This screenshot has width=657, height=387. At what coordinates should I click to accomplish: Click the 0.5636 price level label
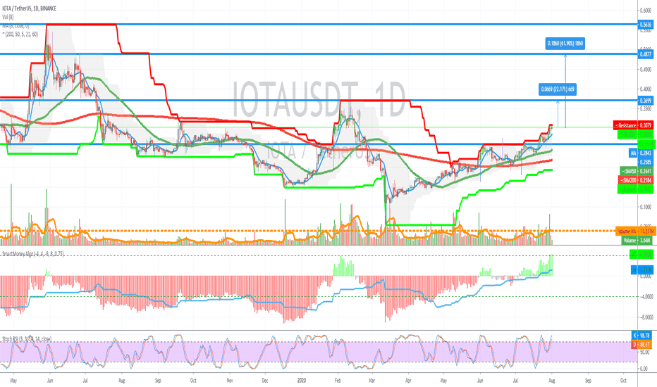645,25
